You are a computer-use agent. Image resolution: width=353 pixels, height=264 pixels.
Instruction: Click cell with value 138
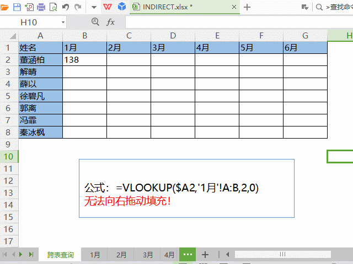pos(84,60)
